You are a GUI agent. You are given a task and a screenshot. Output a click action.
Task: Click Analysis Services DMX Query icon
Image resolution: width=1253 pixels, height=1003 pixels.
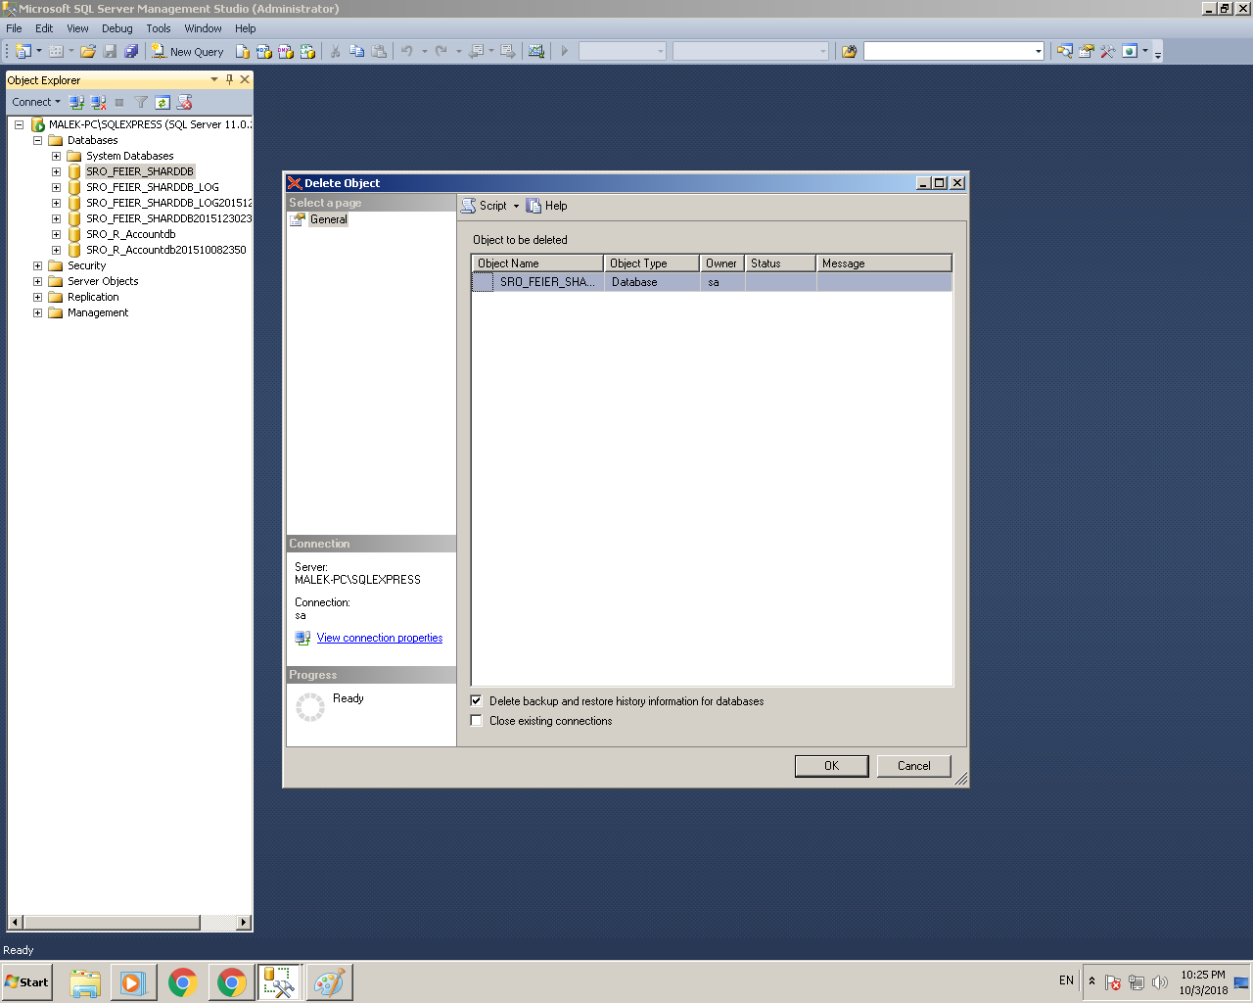(x=286, y=51)
